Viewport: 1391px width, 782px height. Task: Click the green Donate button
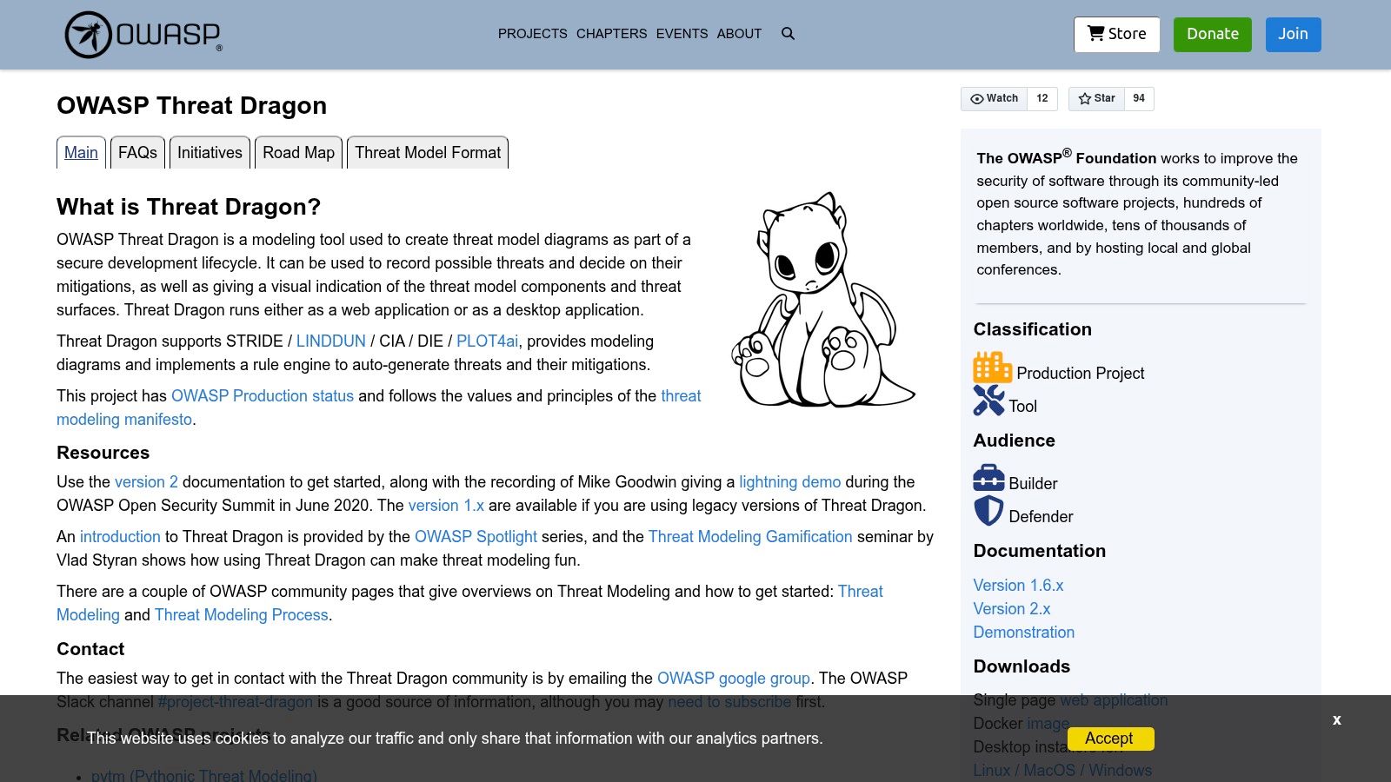(x=1213, y=34)
